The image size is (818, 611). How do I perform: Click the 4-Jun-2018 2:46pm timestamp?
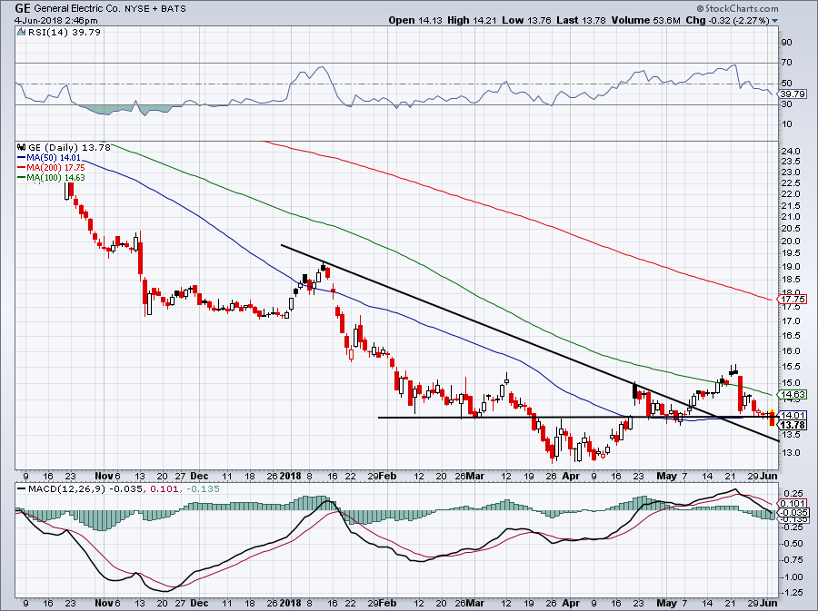[55, 21]
